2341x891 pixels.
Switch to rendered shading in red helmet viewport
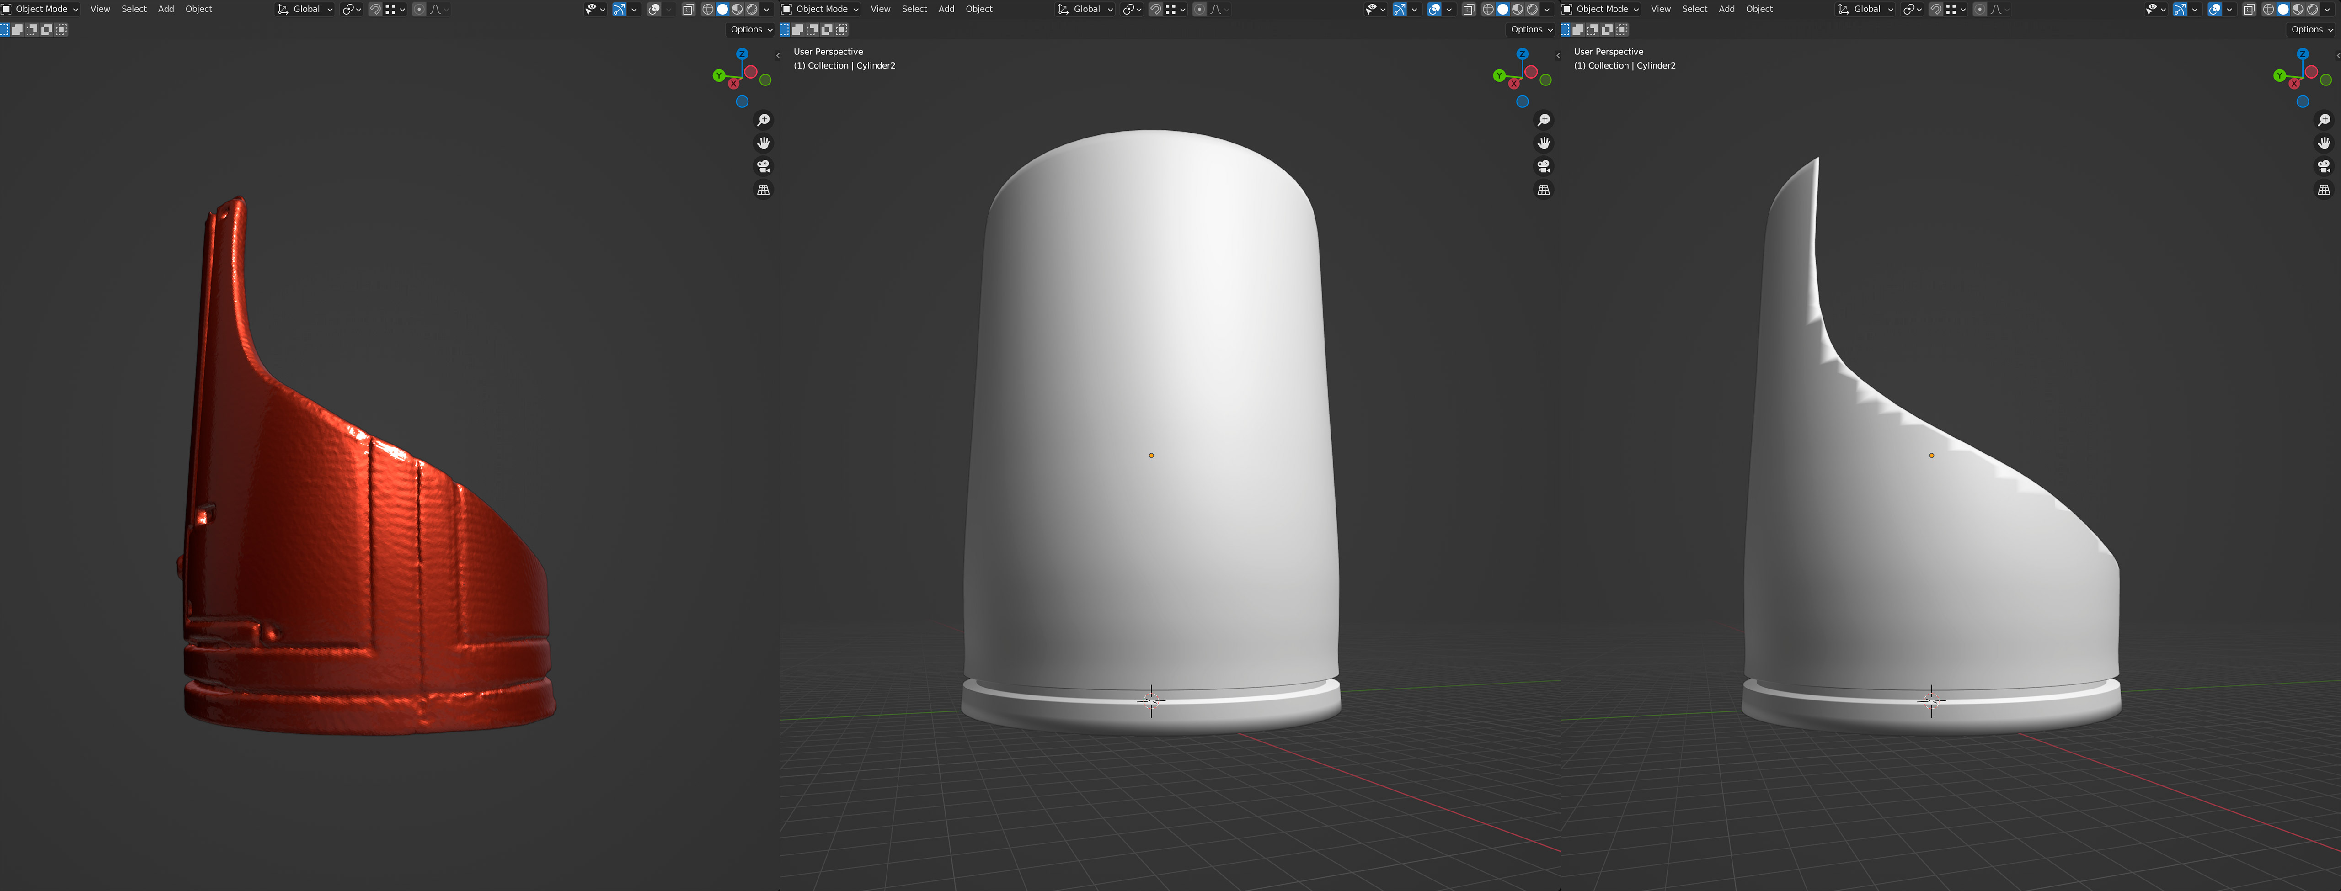tap(752, 9)
